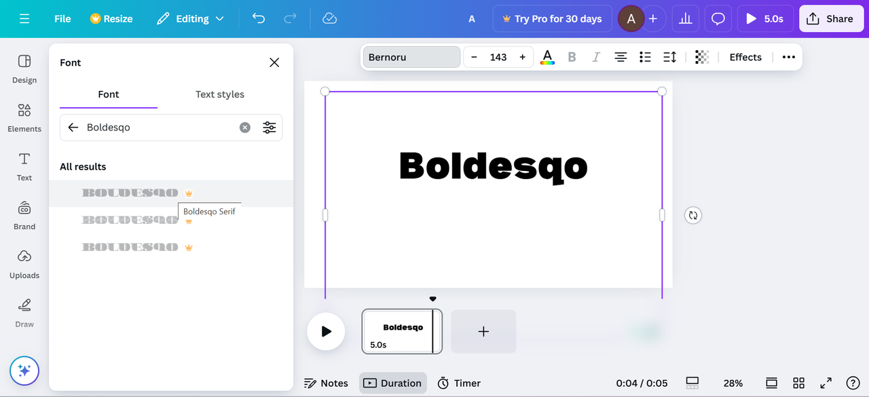Toggle the Duration timeline view
This screenshot has height=397, width=869.
[x=393, y=383]
